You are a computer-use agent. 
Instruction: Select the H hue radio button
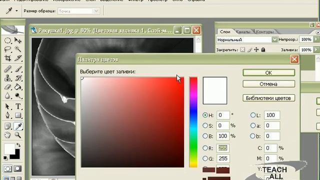pyautogui.click(x=205, y=115)
